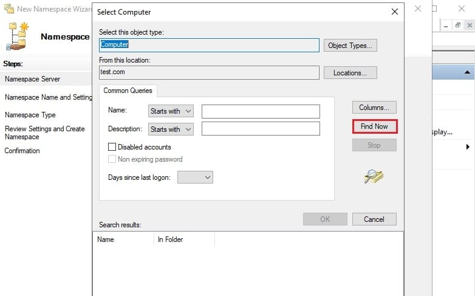Screen dimensions: 475x296
Task: Open the Name condition dropdown
Action: [x=171, y=111]
